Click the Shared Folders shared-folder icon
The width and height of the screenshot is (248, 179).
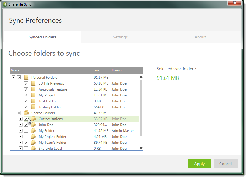(x=26, y=113)
